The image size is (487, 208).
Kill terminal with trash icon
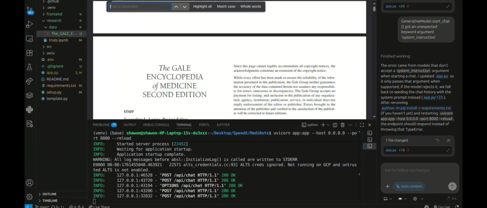tap(342, 125)
